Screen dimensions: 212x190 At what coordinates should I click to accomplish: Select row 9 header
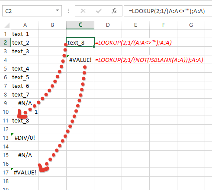6,103
